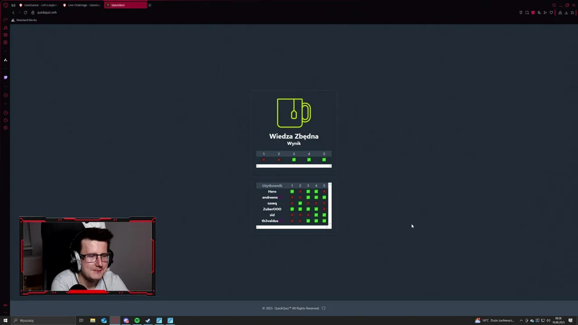Reload the quickquiz.ovh page

[x=25, y=12]
